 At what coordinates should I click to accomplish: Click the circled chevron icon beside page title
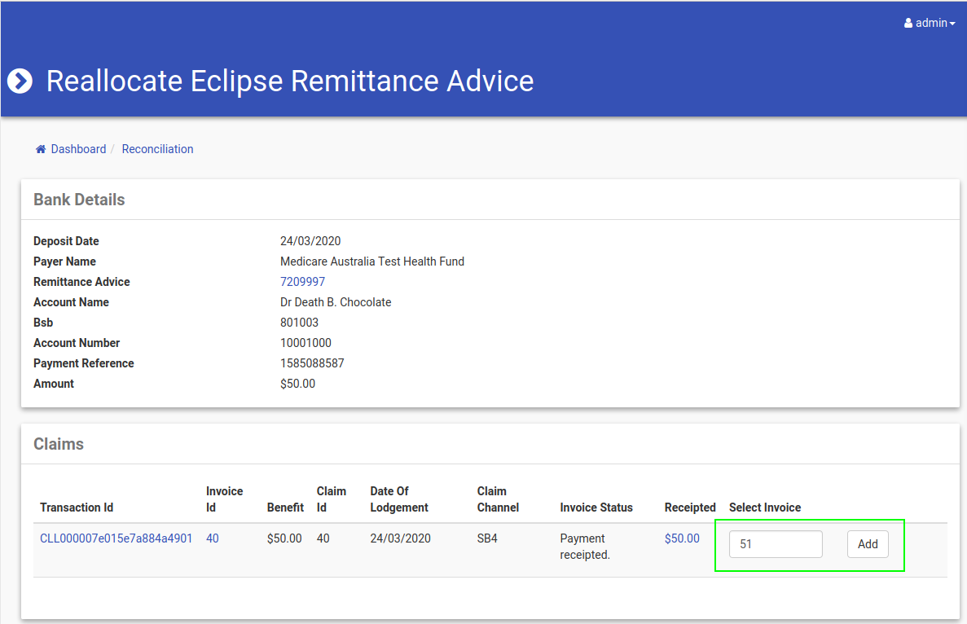coord(20,81)
